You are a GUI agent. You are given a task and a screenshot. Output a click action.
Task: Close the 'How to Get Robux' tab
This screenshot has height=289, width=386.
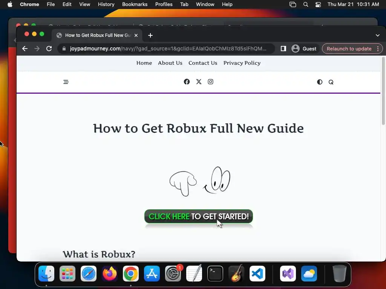tap(136, 35)
